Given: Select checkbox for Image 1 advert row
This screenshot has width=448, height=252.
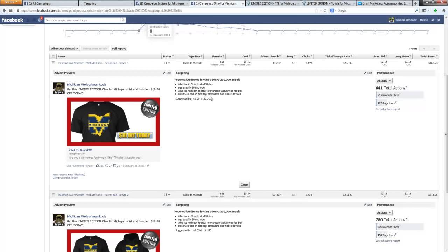Looking at the screenshot, I should 53,63.
